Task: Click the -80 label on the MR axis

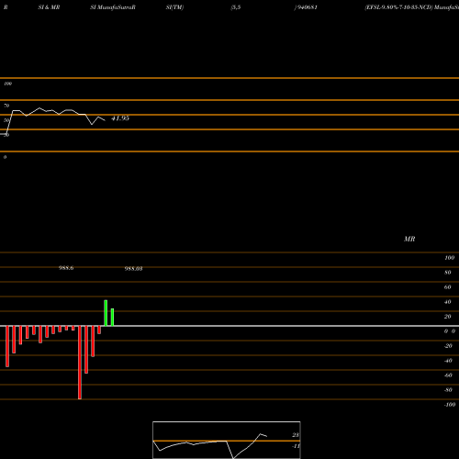Action: (448, 390)
